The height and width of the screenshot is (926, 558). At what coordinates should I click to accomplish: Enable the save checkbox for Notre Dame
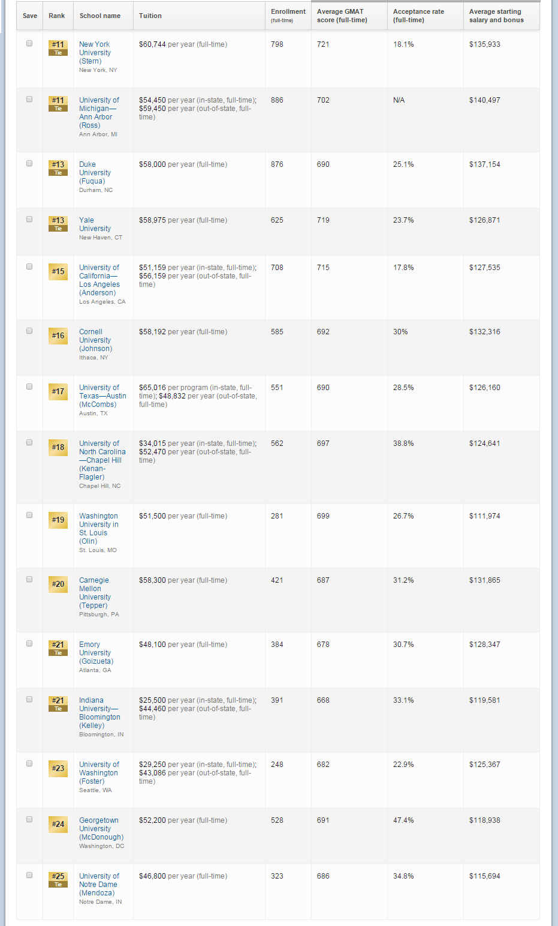(29, 875)
